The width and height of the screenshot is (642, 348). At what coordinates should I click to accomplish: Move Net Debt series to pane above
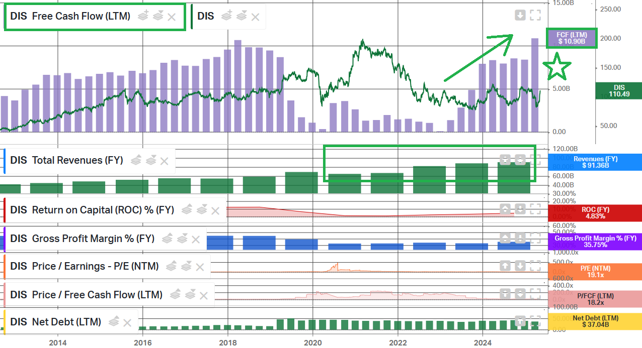114,322
